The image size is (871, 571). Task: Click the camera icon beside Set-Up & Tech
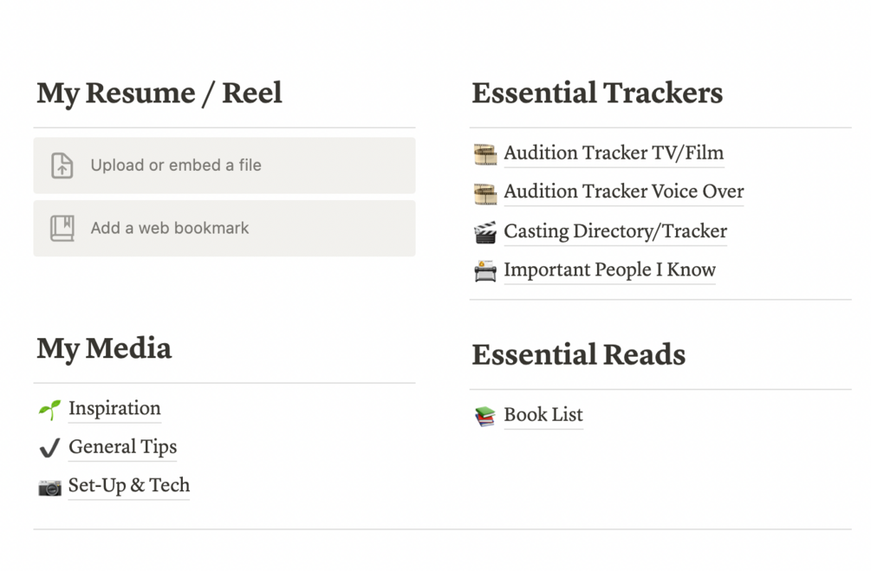point(49,487)
